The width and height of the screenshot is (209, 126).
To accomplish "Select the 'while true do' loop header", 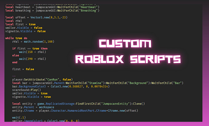I will (16, 38).
